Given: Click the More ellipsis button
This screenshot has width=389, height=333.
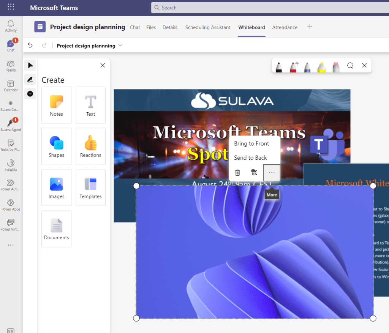Looking at the screenshot, I should 272,173.
